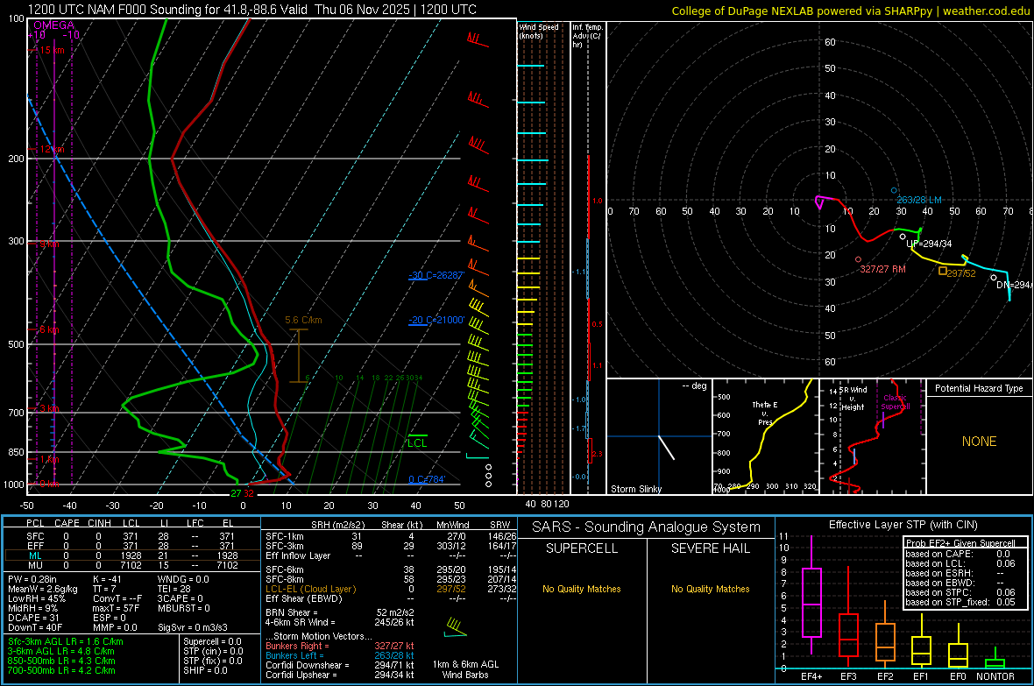This screenshot has height=686, width=1034.
Task: Click the SigSvr = 0 m3/s3 value
Action: 193,628
